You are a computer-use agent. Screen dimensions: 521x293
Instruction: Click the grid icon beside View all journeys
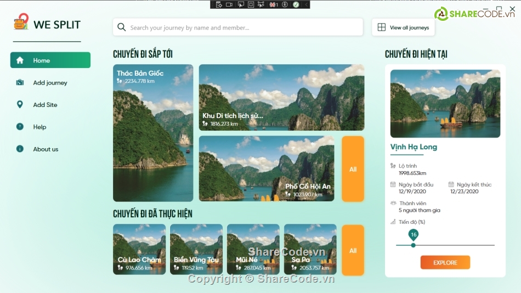(x=382, y=27)
